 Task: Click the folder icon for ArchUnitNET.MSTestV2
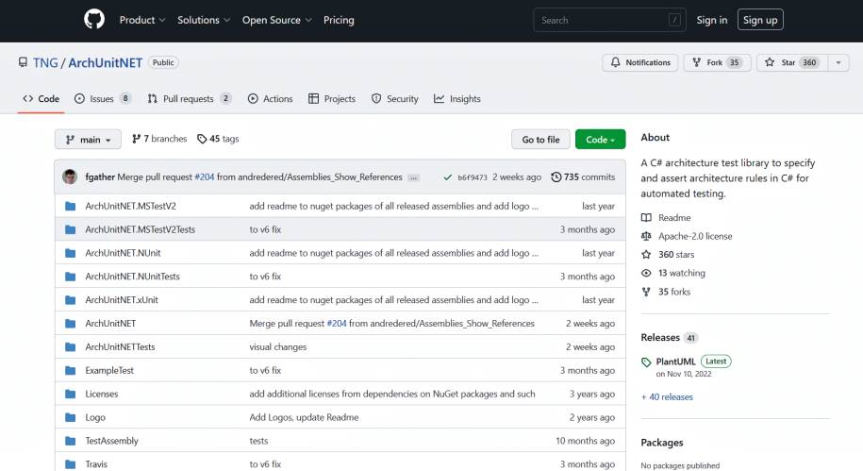click(70, 206)
